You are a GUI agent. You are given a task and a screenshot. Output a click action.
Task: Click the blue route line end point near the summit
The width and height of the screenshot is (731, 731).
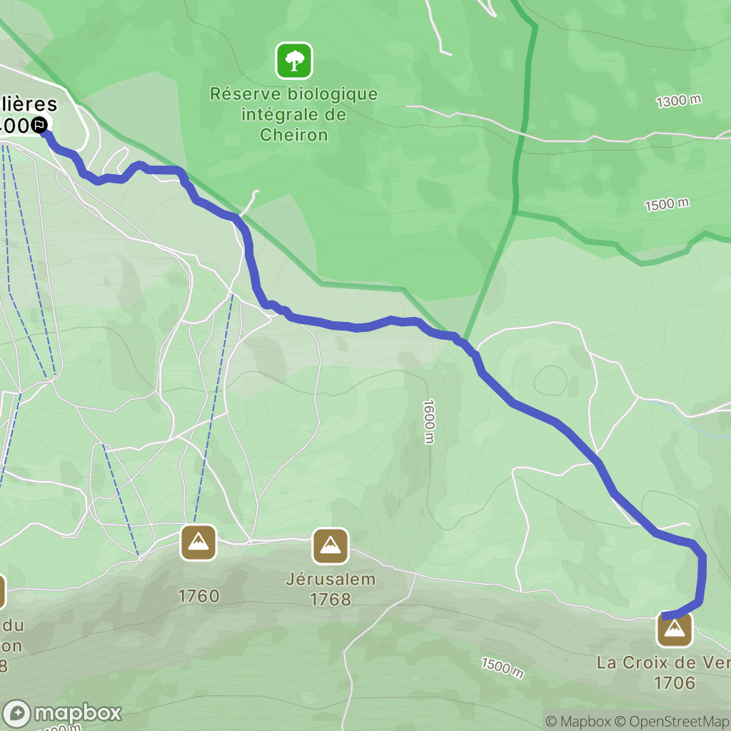[x=664, y=616]
